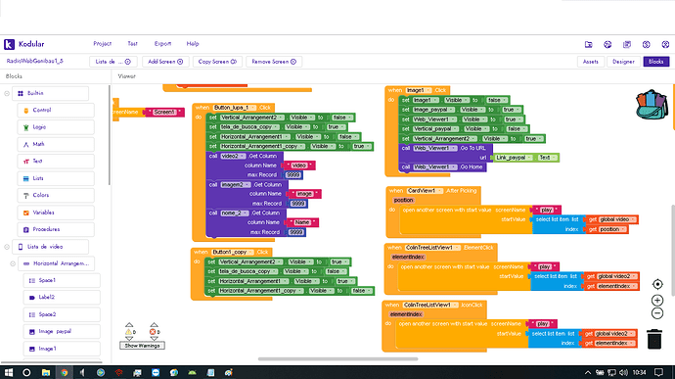675x379 pixels.
Task: Select the Text blocks category
Action: (x=56, y=161)
